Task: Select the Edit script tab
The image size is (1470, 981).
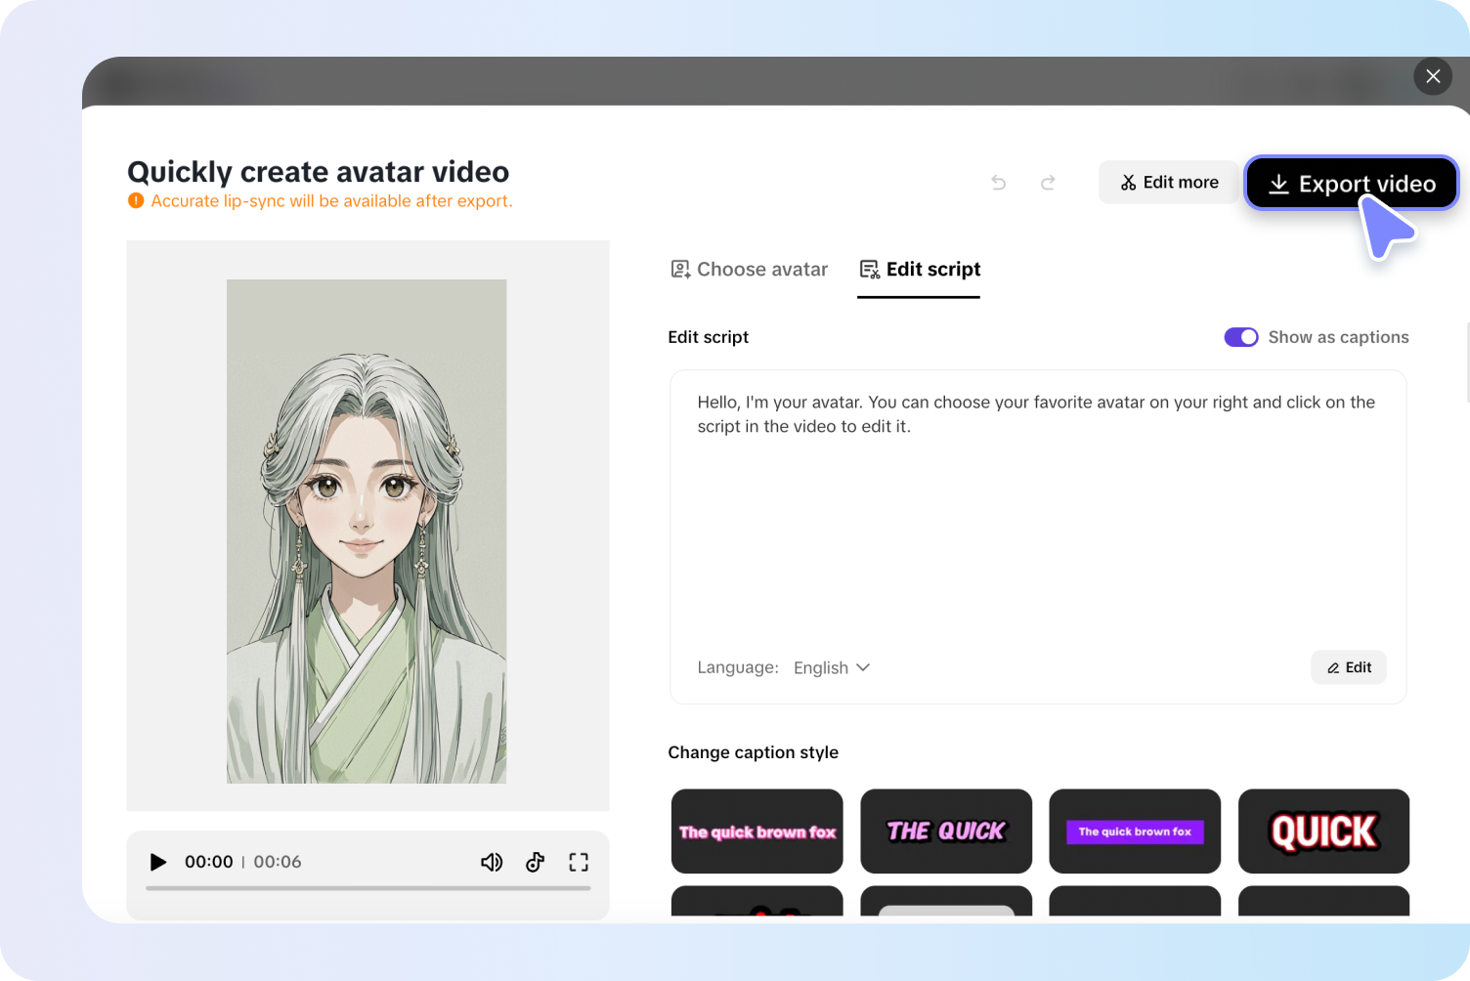Action: coord(919,269)
